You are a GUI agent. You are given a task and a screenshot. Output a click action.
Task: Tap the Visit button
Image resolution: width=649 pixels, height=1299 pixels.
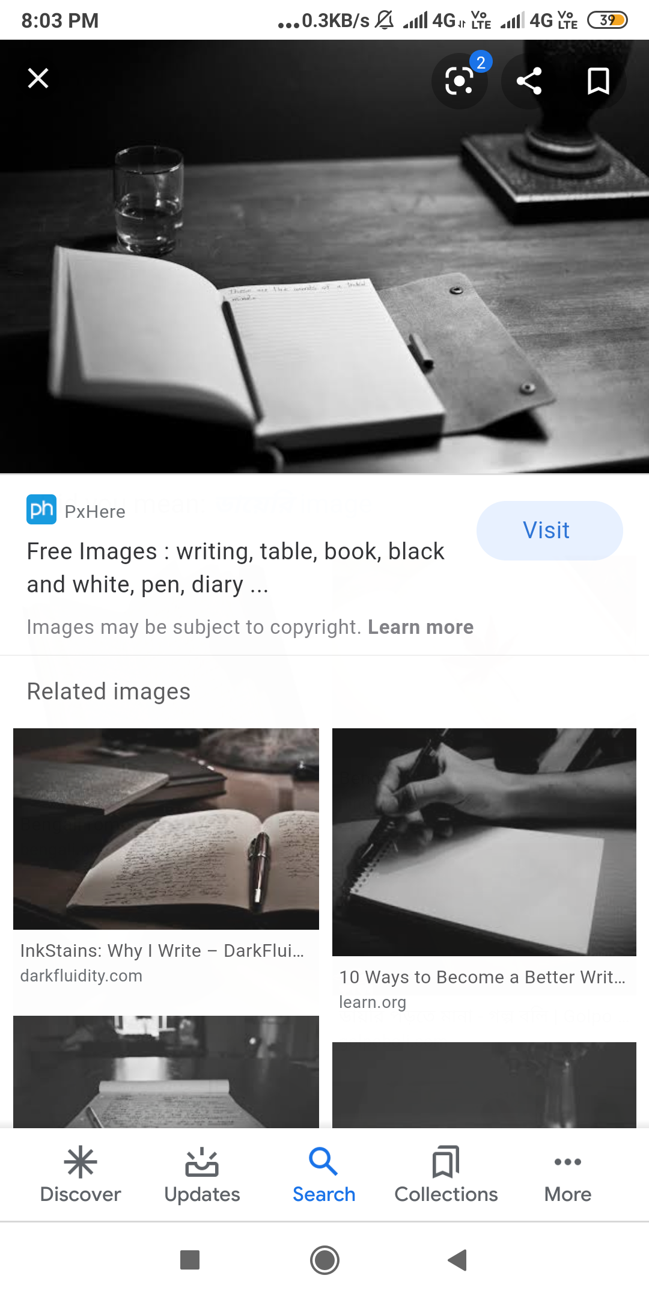549,530
